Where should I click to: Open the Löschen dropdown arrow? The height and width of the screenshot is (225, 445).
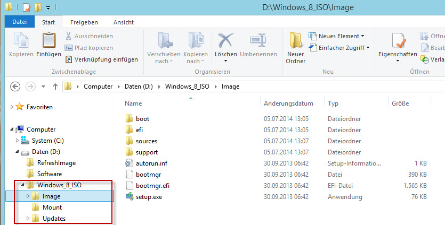pyautogui.click(x=225, y=61)
